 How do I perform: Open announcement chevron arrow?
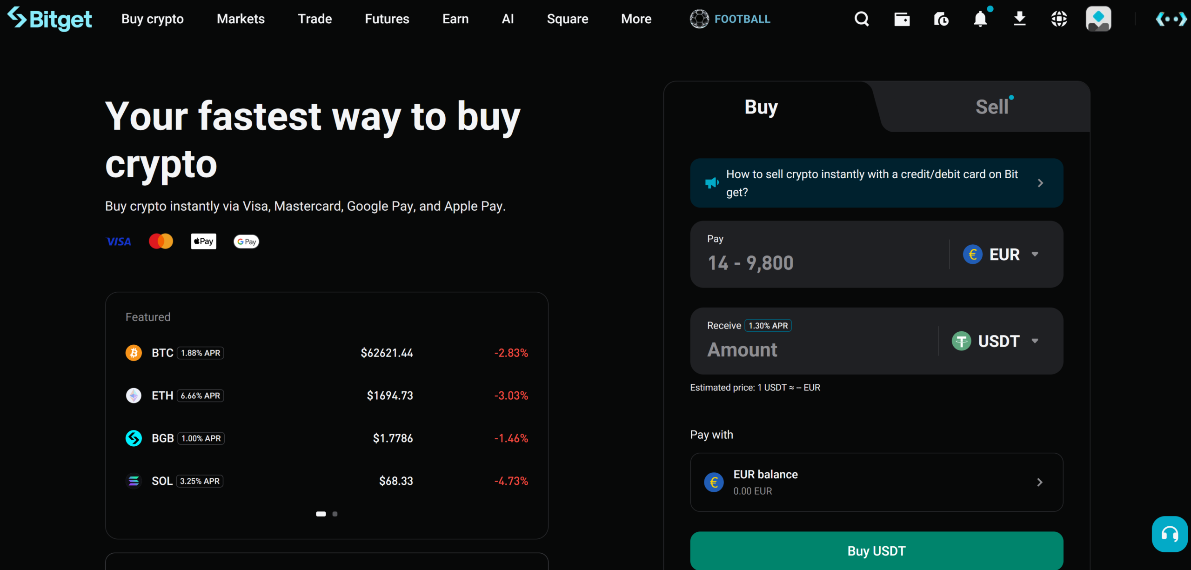tap(1041, 183)
